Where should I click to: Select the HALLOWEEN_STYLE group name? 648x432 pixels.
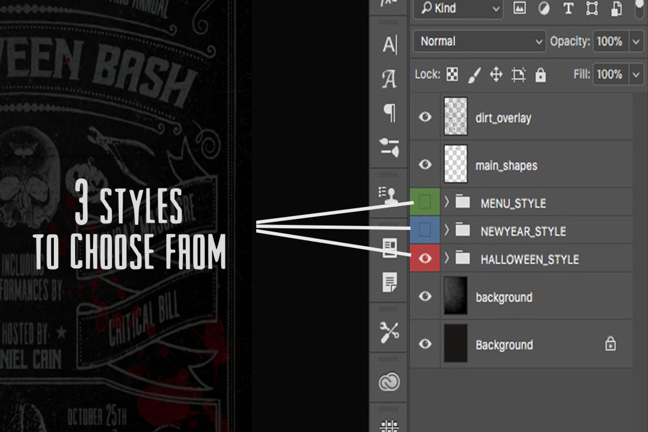tap(529, 259)
